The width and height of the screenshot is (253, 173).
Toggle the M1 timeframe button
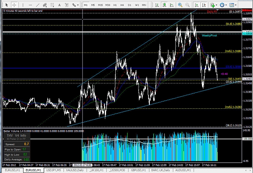pos(86,5)
